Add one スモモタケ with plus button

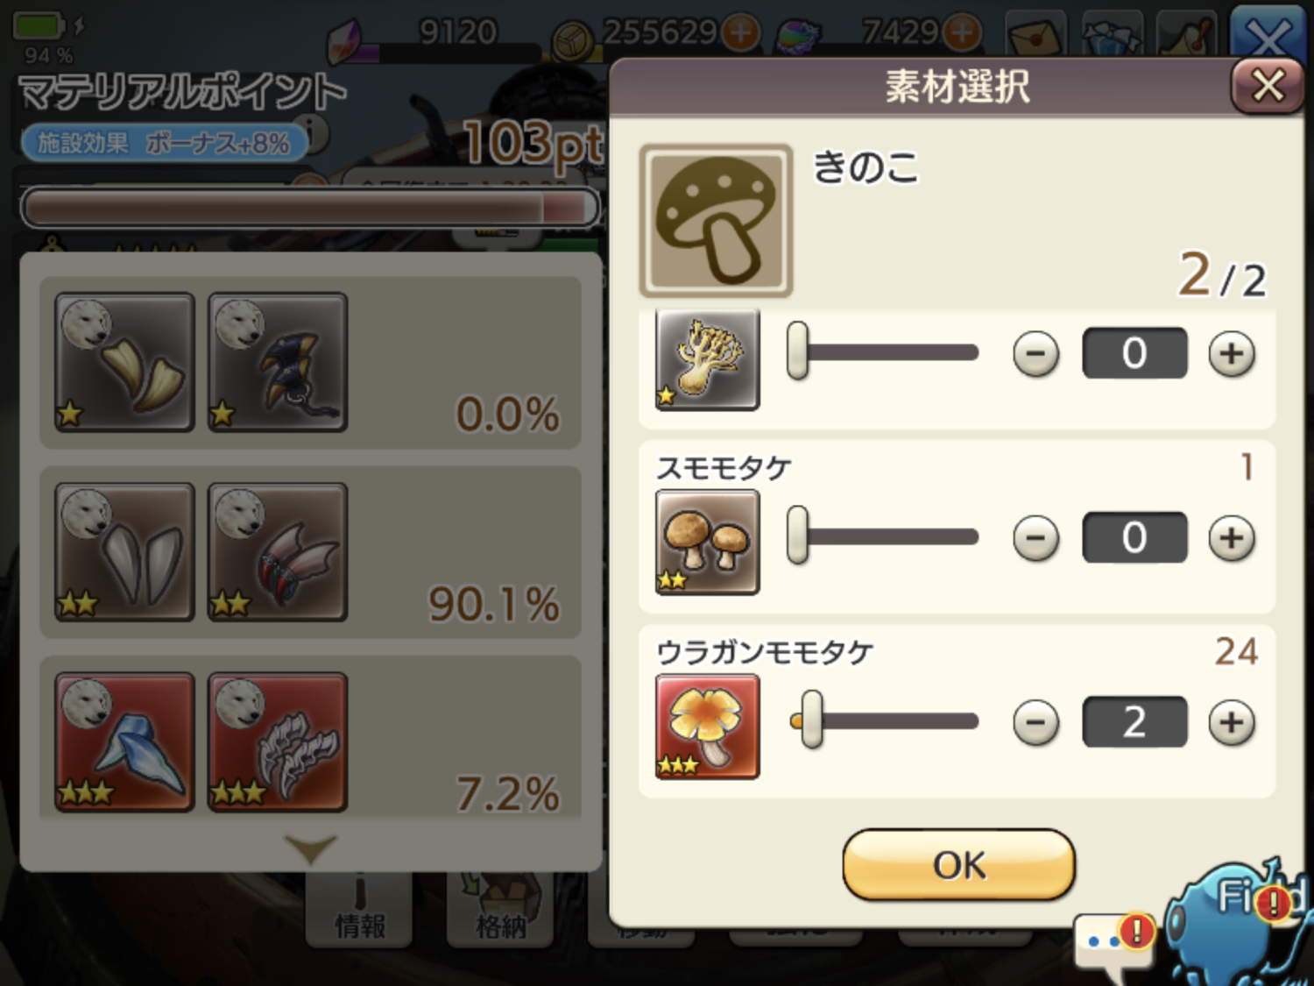pos(1232,537)
